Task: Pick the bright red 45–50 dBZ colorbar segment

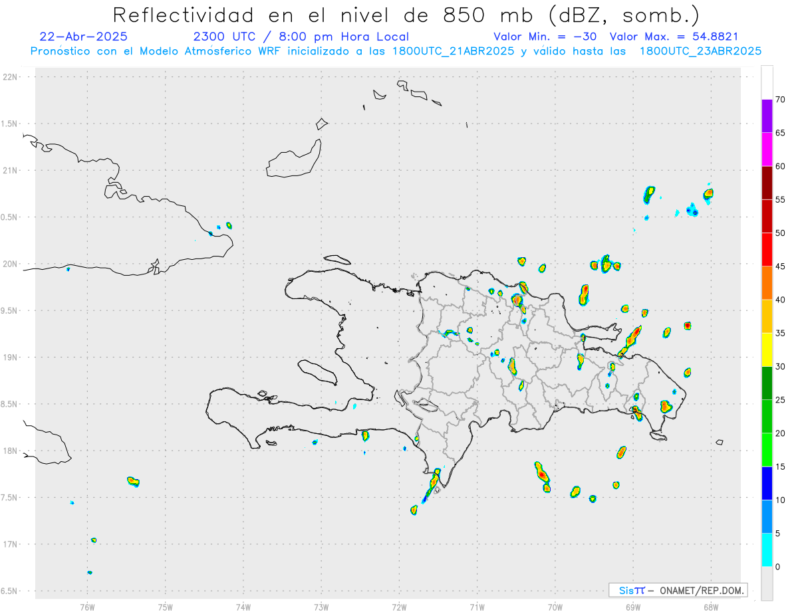Action: (x=767, y=250)
